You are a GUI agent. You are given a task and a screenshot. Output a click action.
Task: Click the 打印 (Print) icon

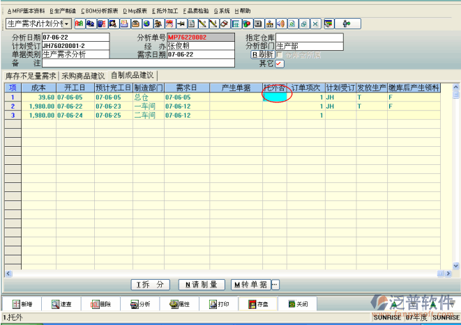click(218, 304)
